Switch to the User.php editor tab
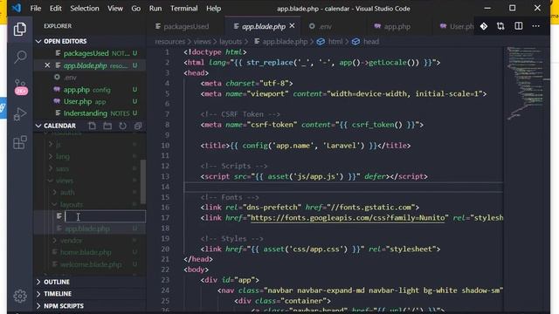The height and width of the screenshot is (314, 559). point(457,26)
